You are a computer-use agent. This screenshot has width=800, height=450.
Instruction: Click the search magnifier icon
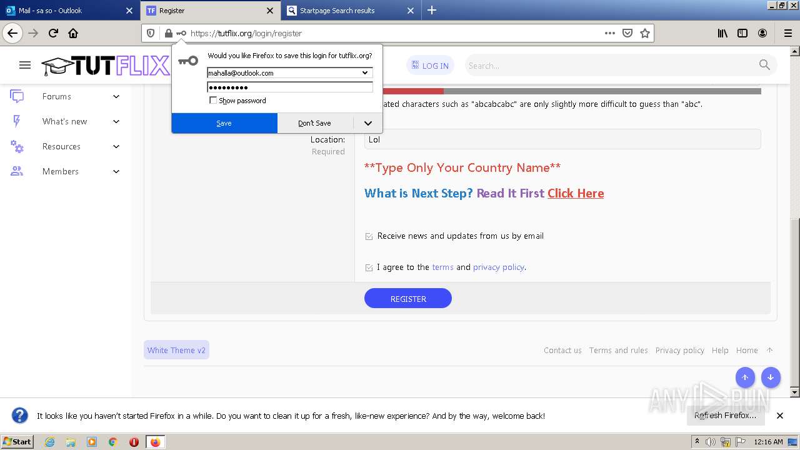tap(764, 65)
